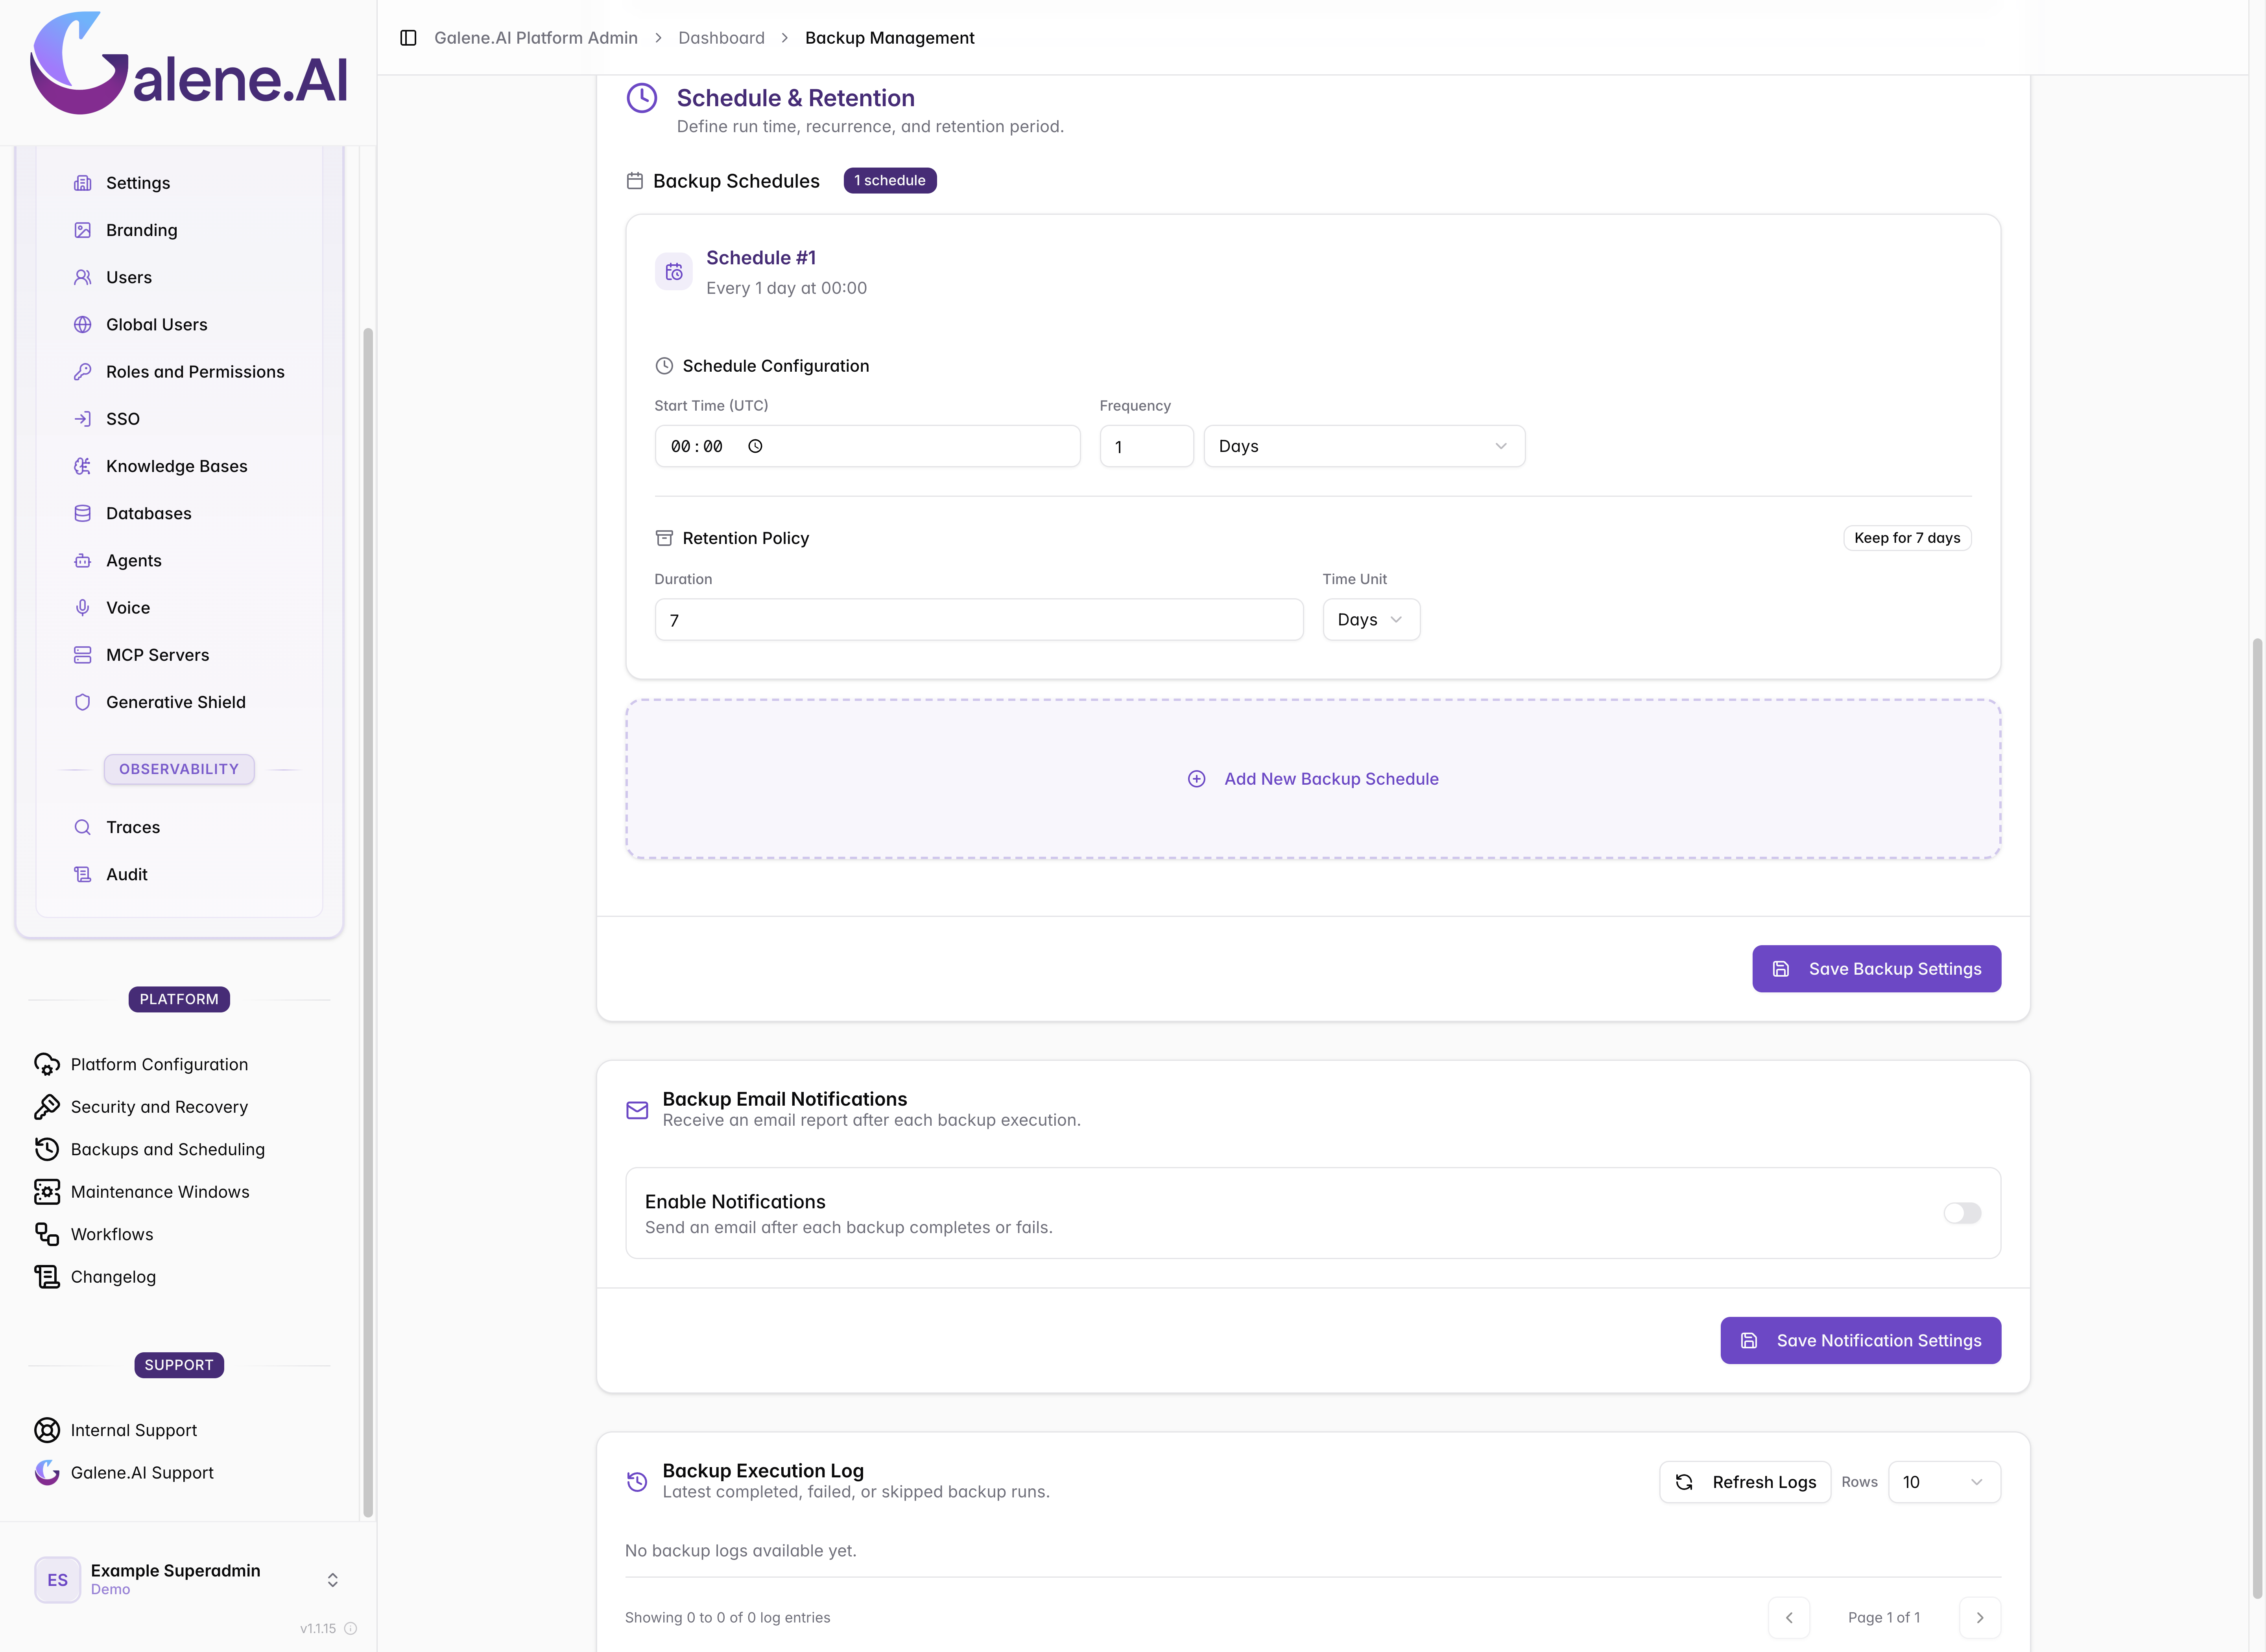This screenshot has height=1652, width=2266.
Task: Click the retention Duration input field
Action: point(979,620)
